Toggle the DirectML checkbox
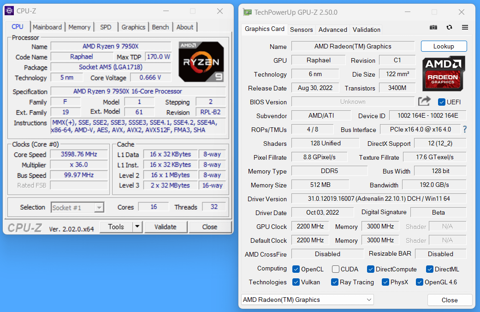This screenshot has height=312, width=480. tap(429, 269)
